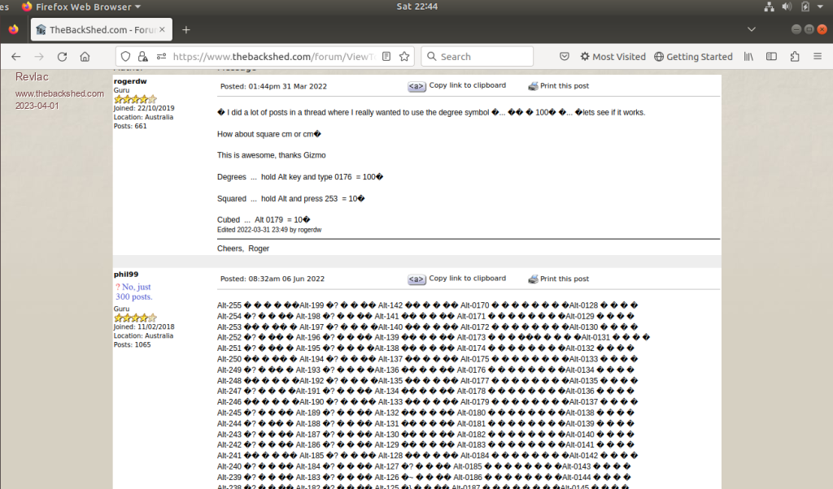Open the extensions puzzle icon

795,57
